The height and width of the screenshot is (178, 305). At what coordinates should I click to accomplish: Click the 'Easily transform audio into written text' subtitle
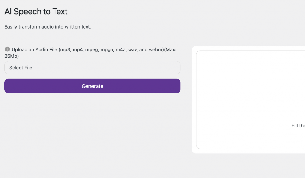(48, 27)
